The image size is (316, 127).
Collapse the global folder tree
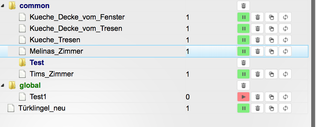[x=3, y=85]
